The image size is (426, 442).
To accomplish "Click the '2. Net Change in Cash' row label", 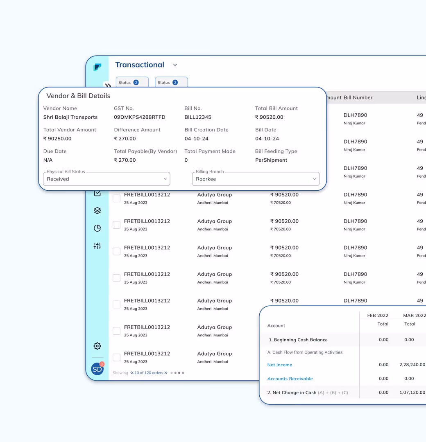I will (x=292, y=392).
